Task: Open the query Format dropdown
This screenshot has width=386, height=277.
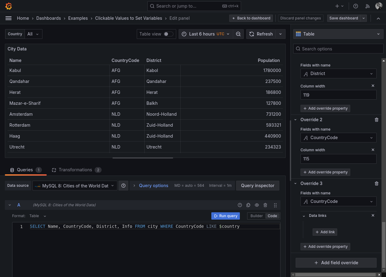Action: pos(38,216)
